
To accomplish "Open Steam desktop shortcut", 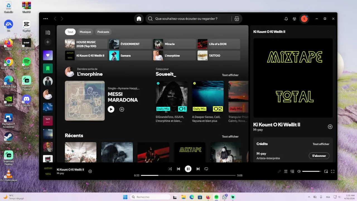I will [8, 138].
